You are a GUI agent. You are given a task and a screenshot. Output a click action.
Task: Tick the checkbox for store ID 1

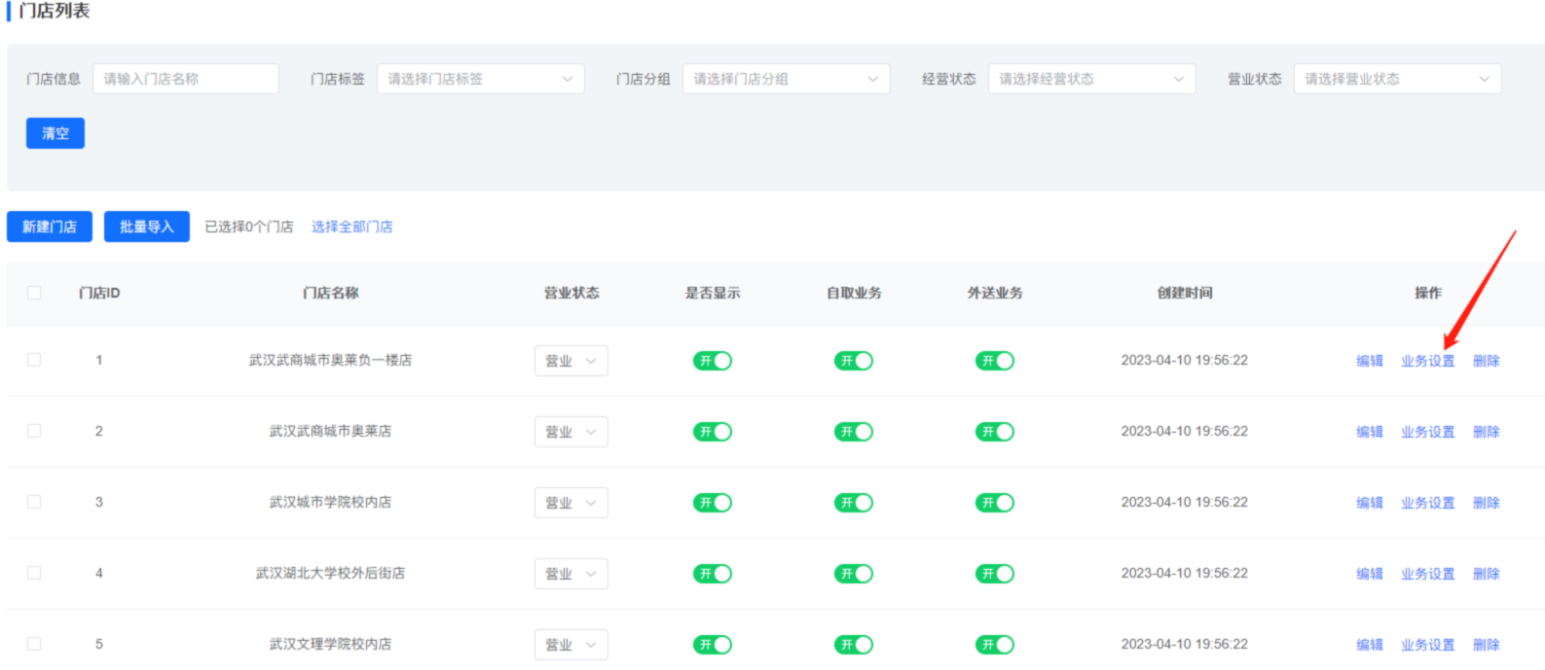[34, 360]
